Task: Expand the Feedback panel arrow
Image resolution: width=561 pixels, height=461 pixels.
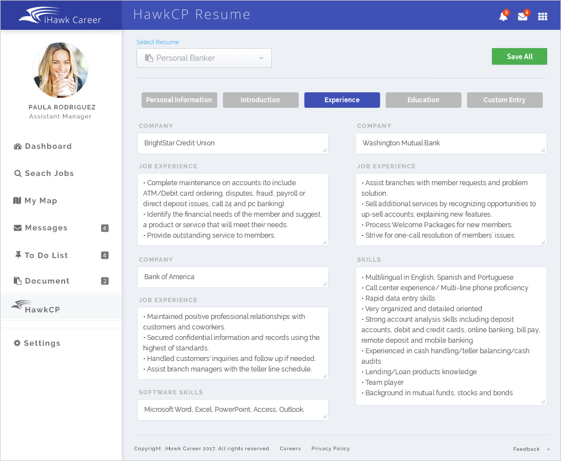Action: pos(548,449)
